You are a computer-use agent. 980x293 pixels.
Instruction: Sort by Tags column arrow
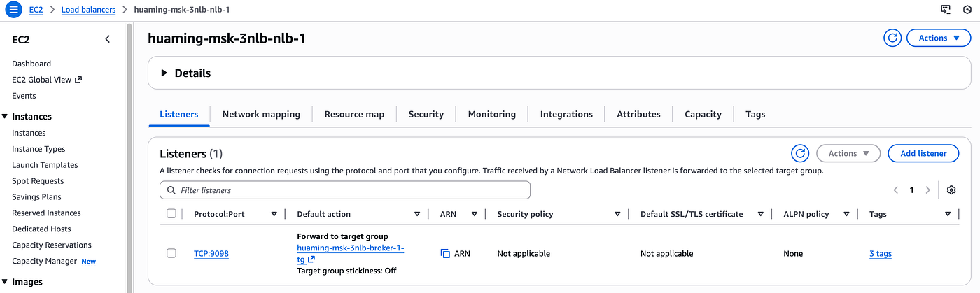(947, 214)
